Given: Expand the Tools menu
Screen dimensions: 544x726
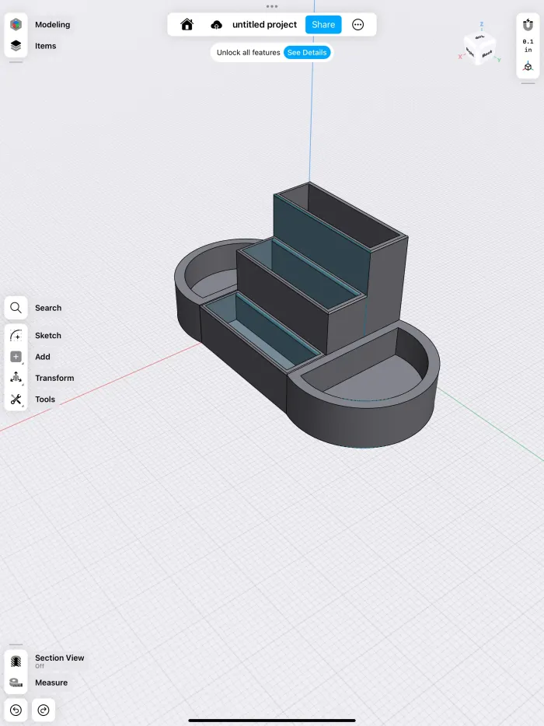Looking at the screenshot, I should click(16, 399).
